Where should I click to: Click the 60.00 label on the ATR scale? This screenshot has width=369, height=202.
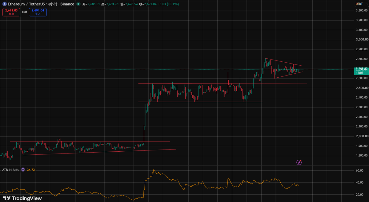(360, 171)
